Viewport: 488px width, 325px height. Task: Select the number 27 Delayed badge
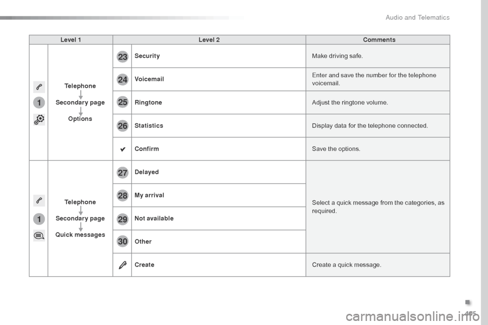click(x=123, y=173)
